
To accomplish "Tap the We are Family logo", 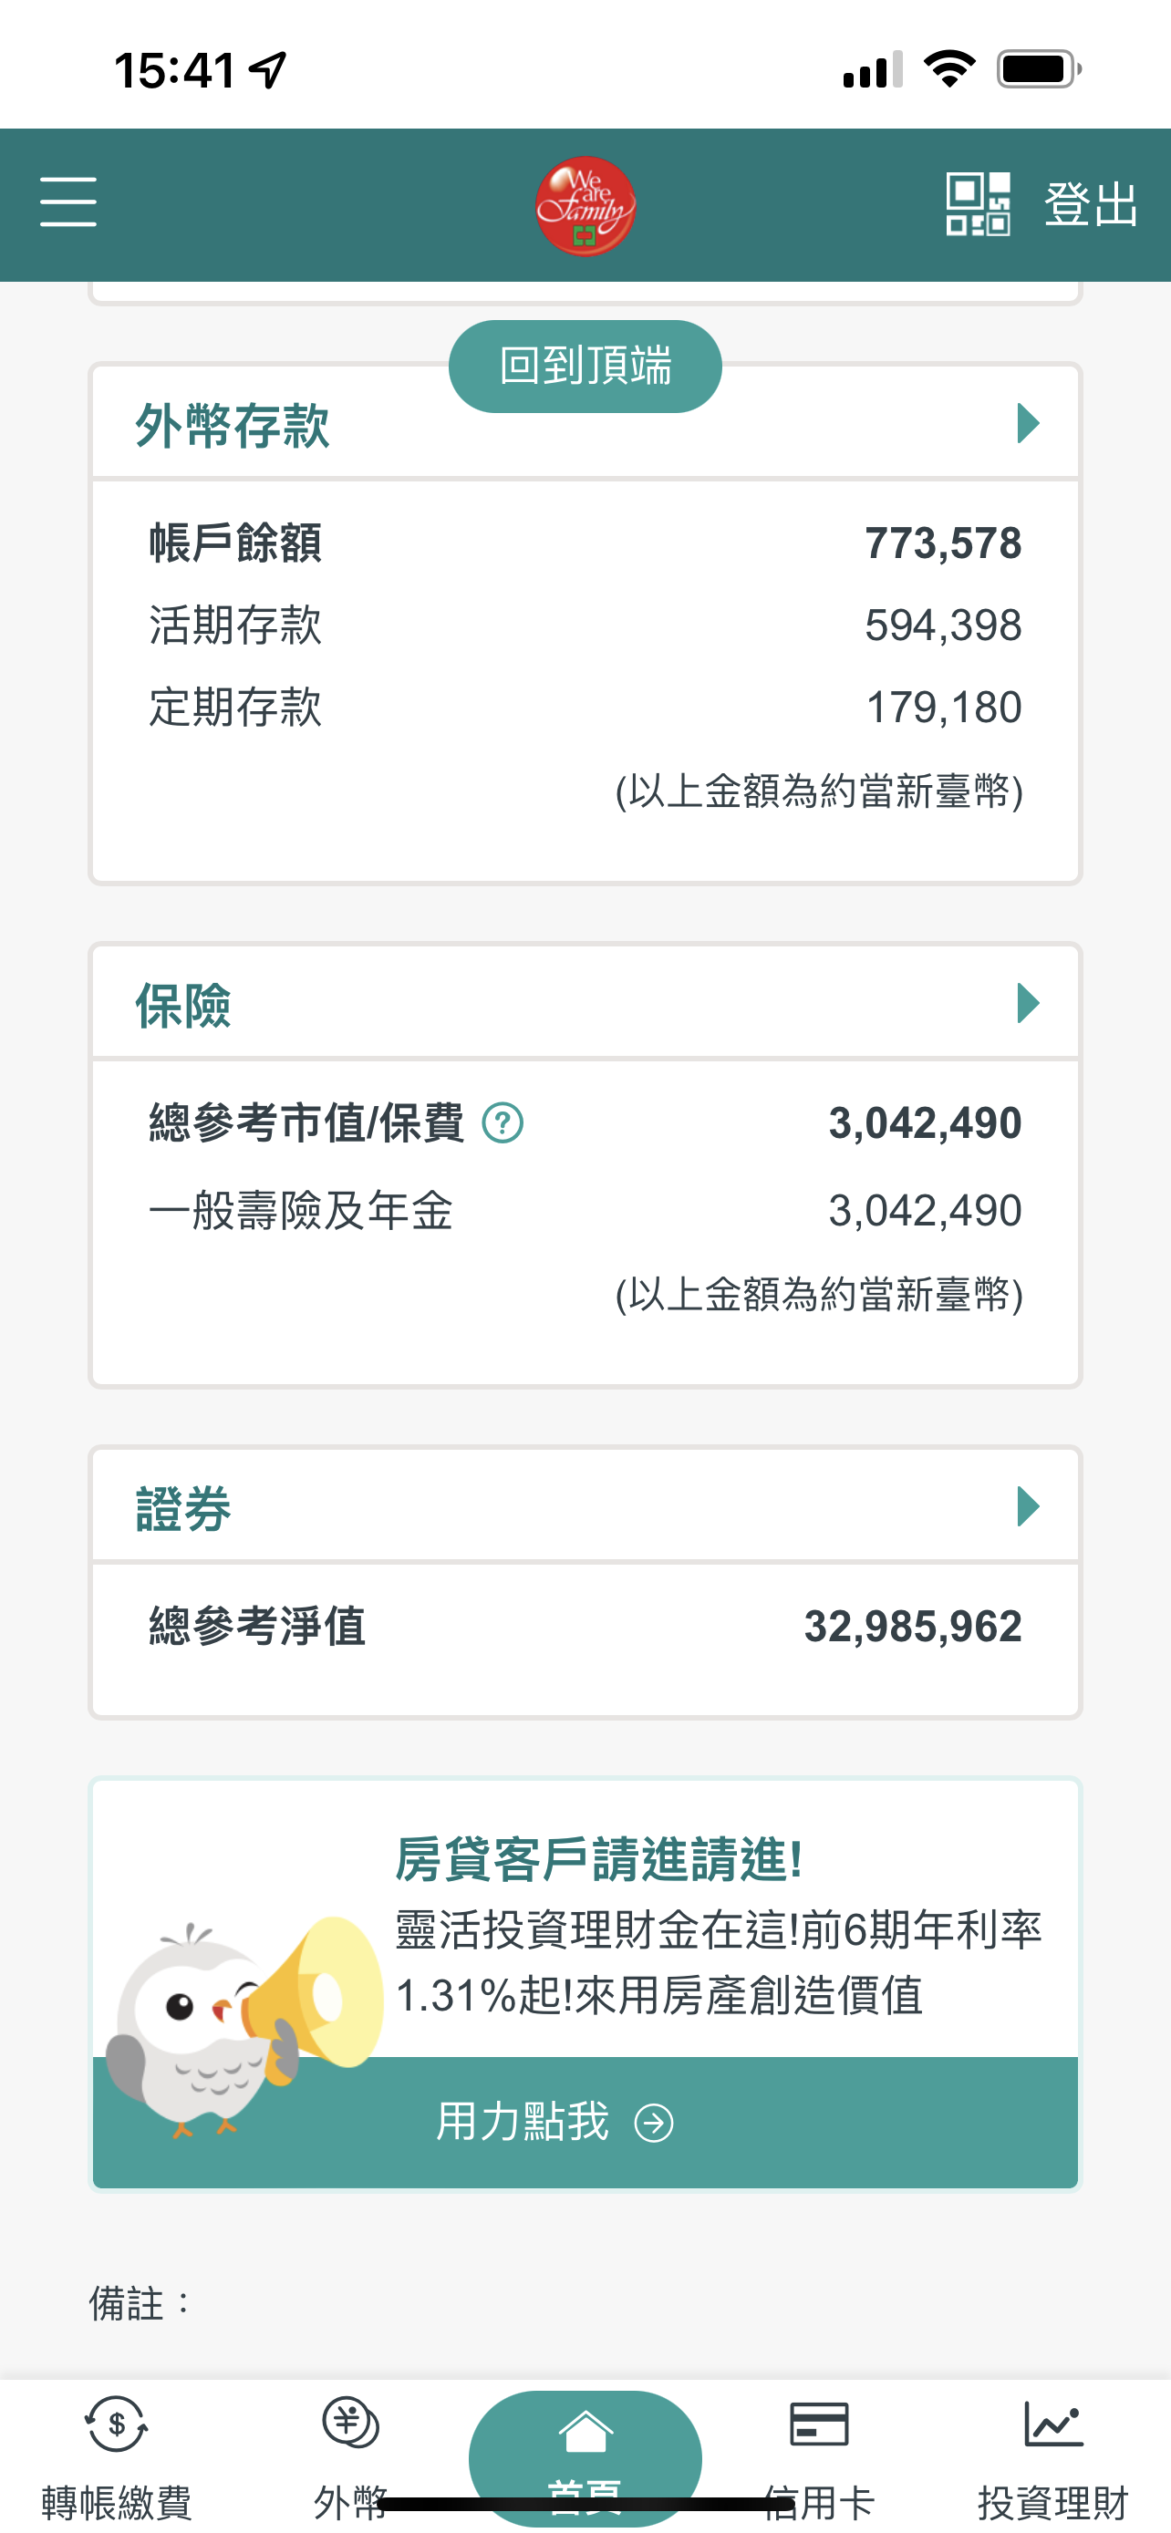I will pos(585,206).
